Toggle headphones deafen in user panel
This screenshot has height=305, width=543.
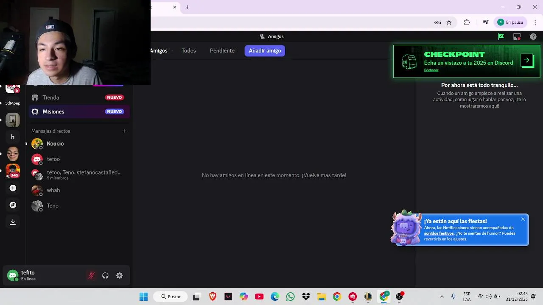tap(105, 276)
